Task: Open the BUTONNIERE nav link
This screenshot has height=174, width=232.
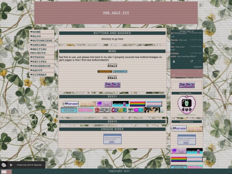Action: click(42, 40)
